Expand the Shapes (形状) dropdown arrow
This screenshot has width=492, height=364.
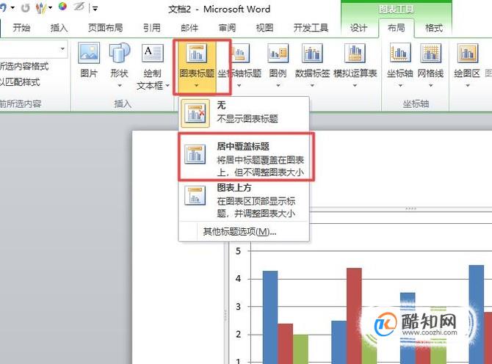[x=120, y=85]
